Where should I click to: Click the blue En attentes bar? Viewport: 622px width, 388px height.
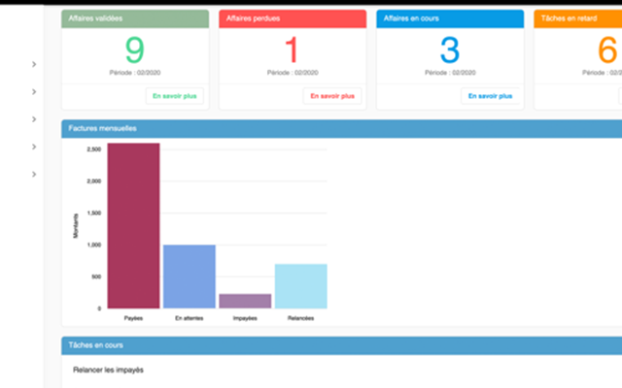(190, 276)
